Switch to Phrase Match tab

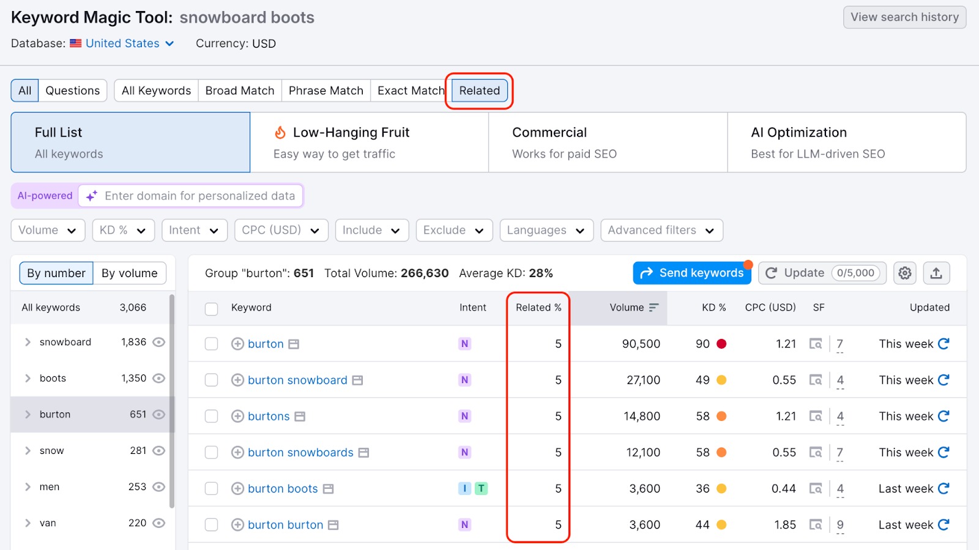point(326,91)
